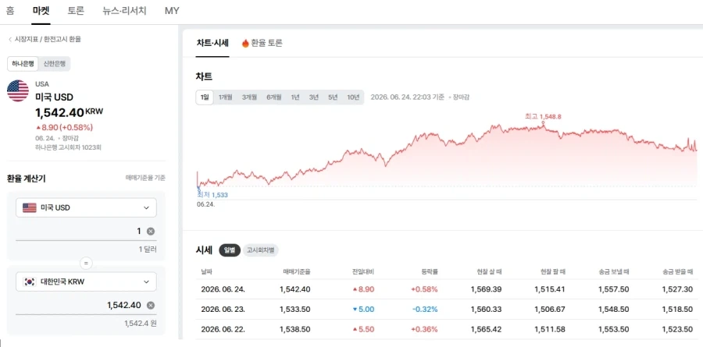Click the USA flag icon beside 미국 USD
Screen dimensions: 703x347
18,91
